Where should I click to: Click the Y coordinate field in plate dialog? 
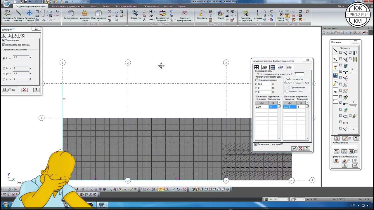264,88
